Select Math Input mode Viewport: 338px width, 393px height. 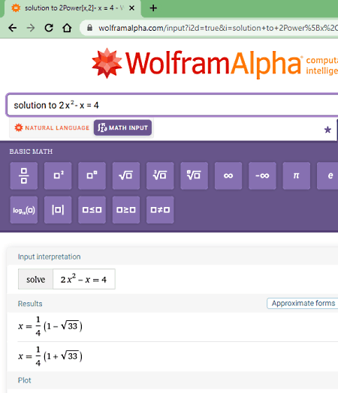122,127
